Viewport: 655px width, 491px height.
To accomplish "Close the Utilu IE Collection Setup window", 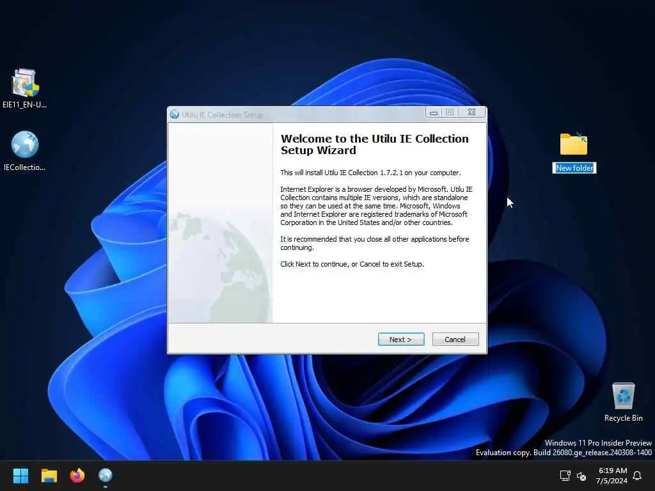I will (x=471, y=113).
